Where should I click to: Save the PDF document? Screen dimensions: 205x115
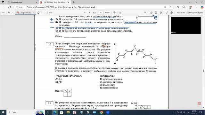[x=156, y=13]
